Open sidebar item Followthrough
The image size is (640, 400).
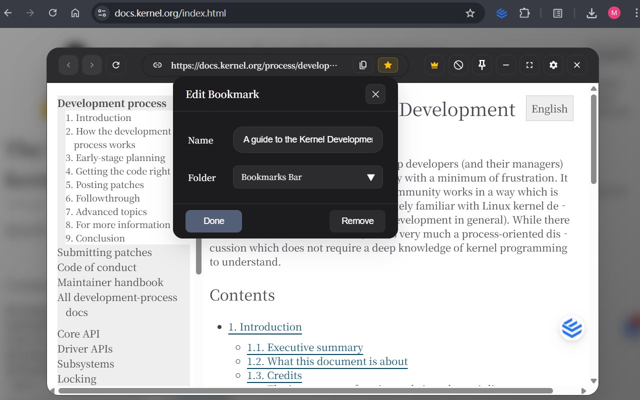coord(103,198)
